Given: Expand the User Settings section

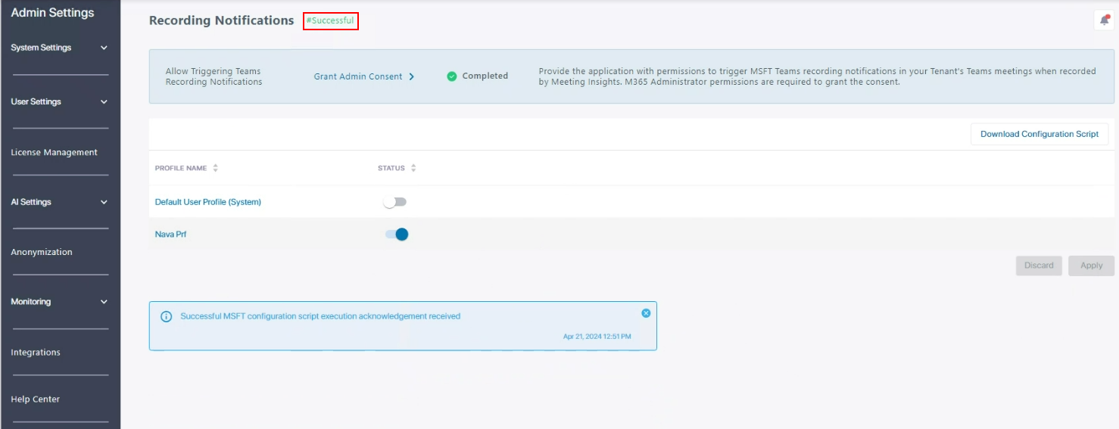Looking at the screenshot, I should [104, 102].
